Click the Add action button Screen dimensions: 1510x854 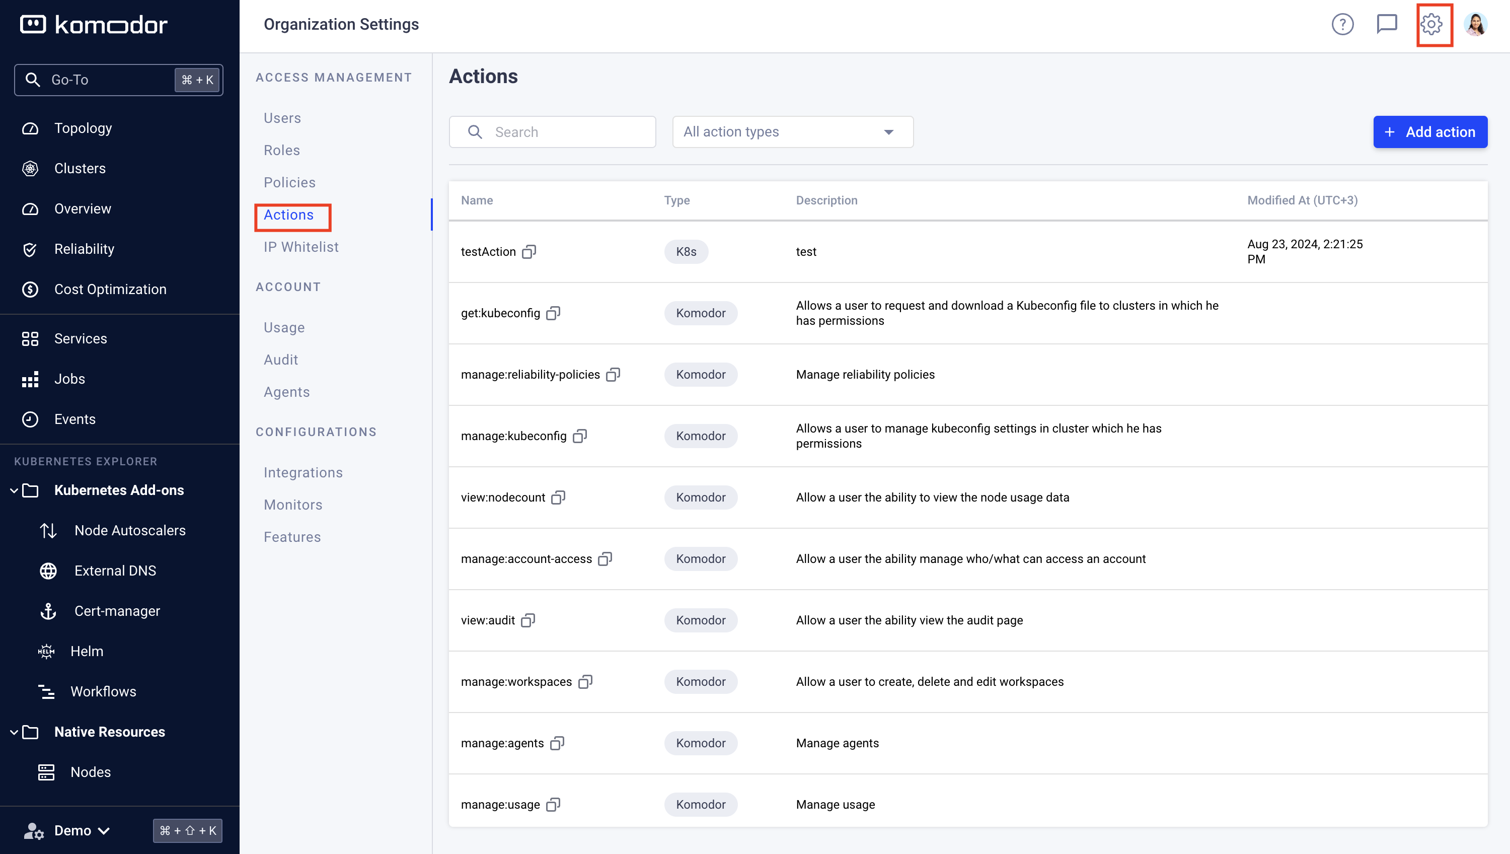[1429, 132]
